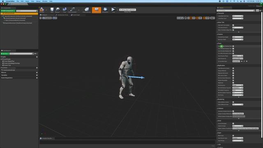Click the Browse toolbar icon
Image resolution: width=263 pixels, height=148 pixels.
click(x=58, y=10)
